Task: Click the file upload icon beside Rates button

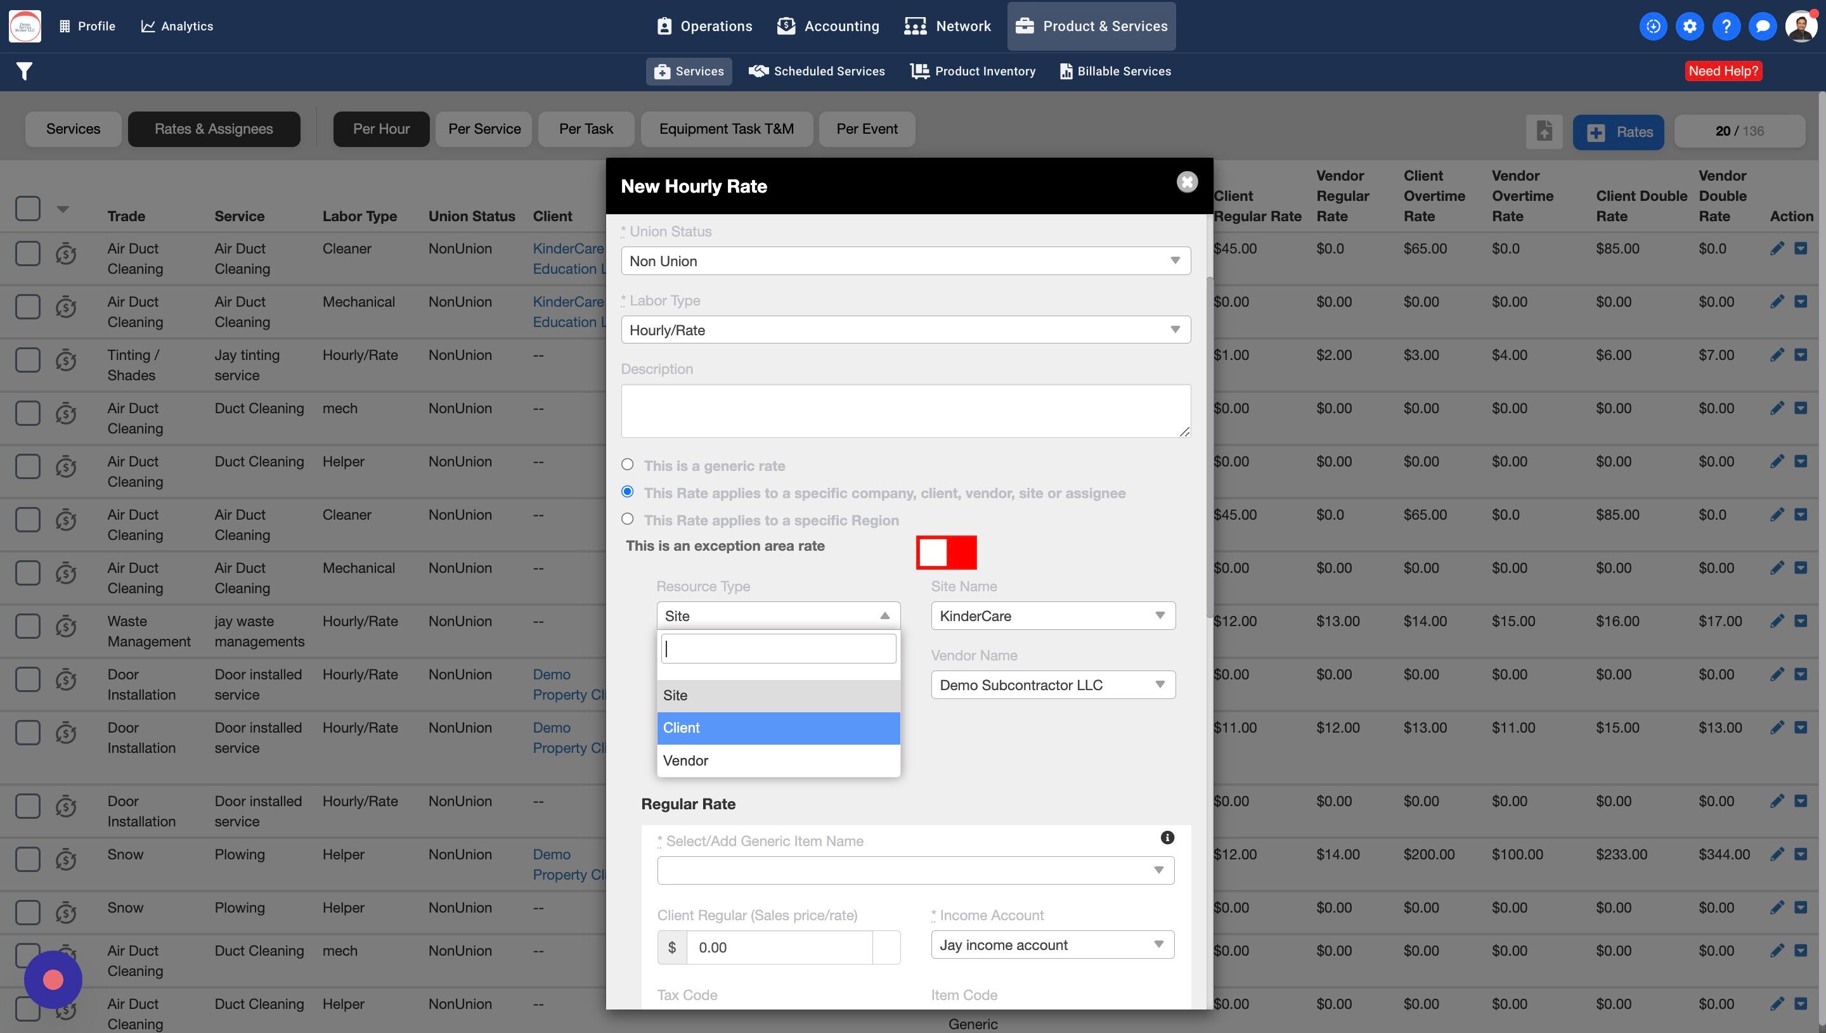Action: (1544, 131)
